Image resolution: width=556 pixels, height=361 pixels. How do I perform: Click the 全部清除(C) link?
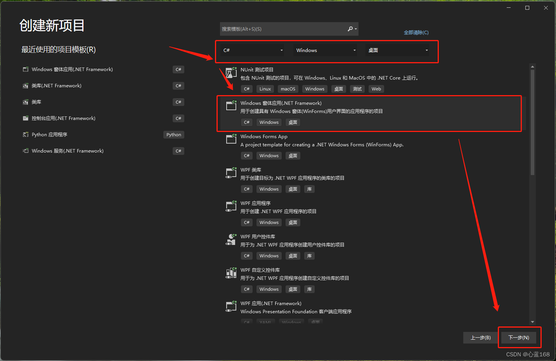(x=416, y=33)
